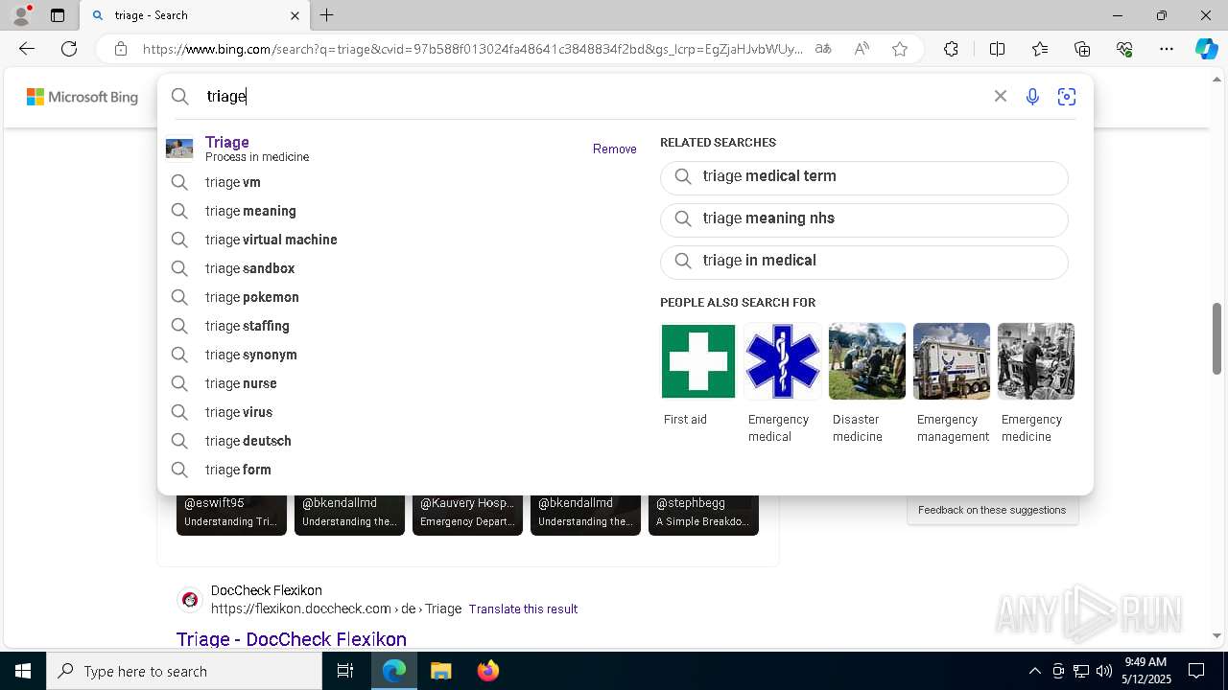Open the @Kauvery Hosp... video card

click(467, 515)
